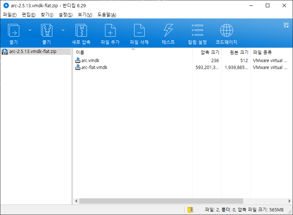This screenshot has width=293, height=215.
Task: Run the 테스트 (Test) lightning icon
Action: (x=168, y=31)
